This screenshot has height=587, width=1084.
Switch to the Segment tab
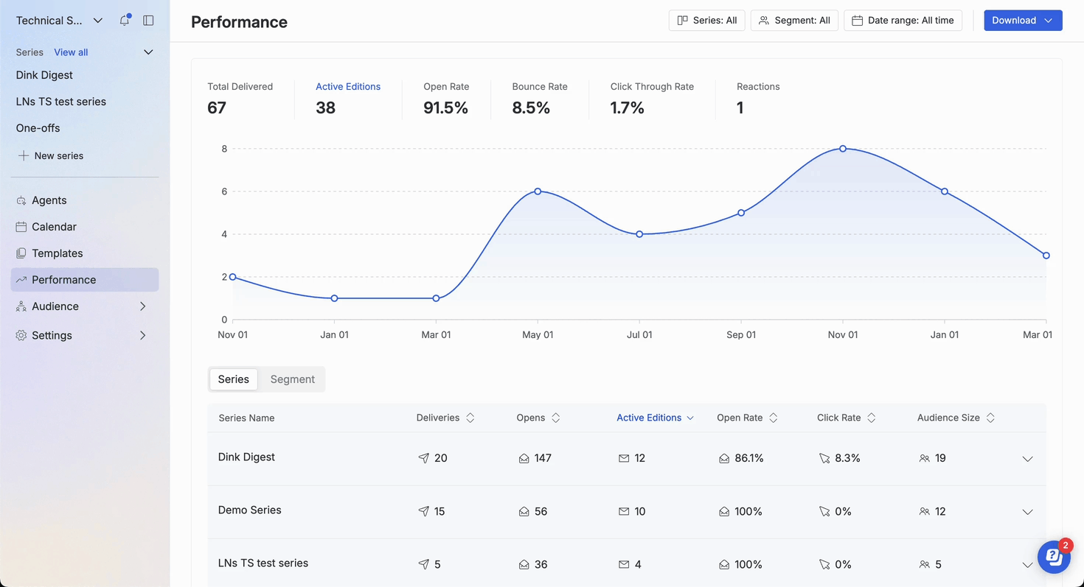pyautogui.click(x=292, y=379)
